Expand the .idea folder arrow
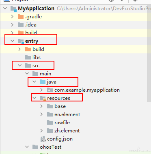The image size is (151, 154). (x=12, y=25)
